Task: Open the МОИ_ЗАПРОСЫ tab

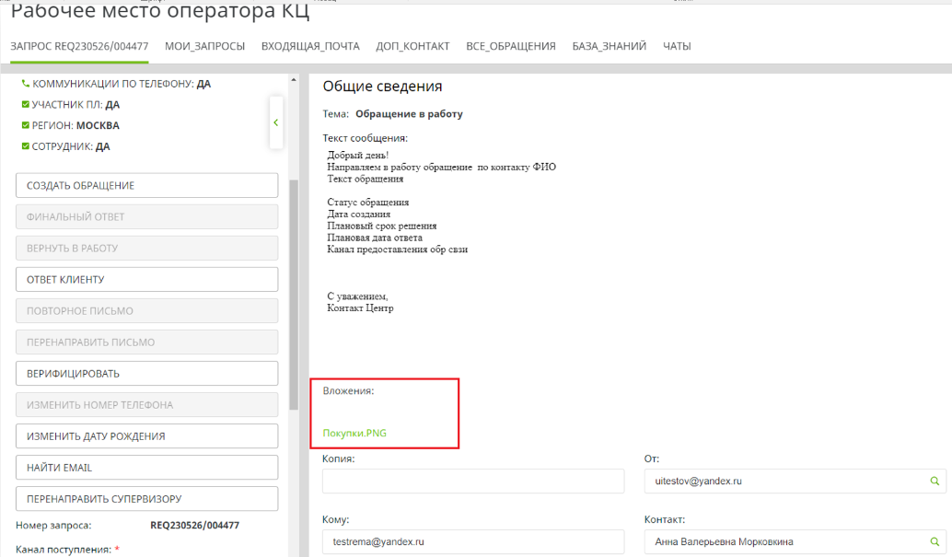Action: 204,46
